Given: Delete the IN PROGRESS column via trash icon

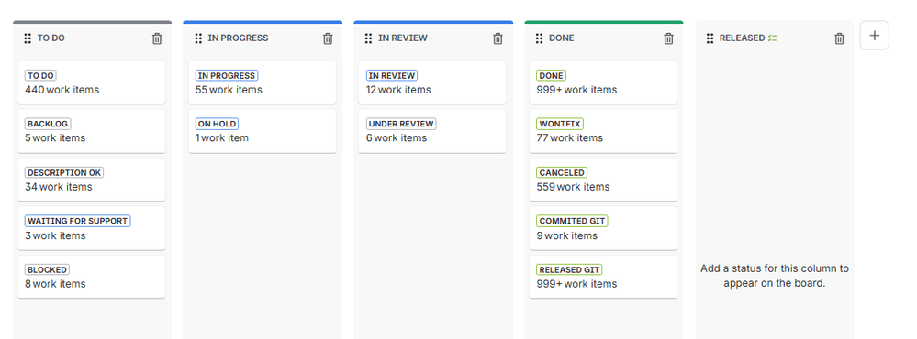Looking at the screenshot, I should pos(328,38).
